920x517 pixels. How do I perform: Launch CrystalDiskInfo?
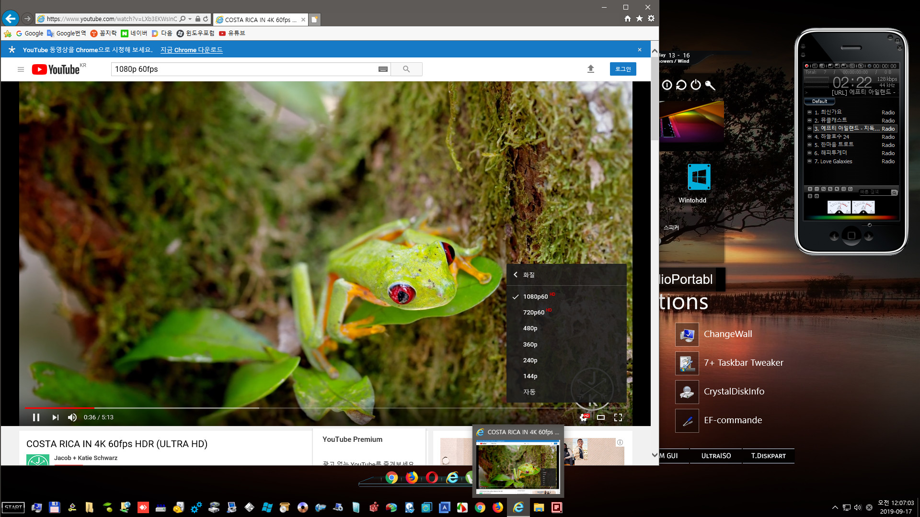[x=720, y=392]
